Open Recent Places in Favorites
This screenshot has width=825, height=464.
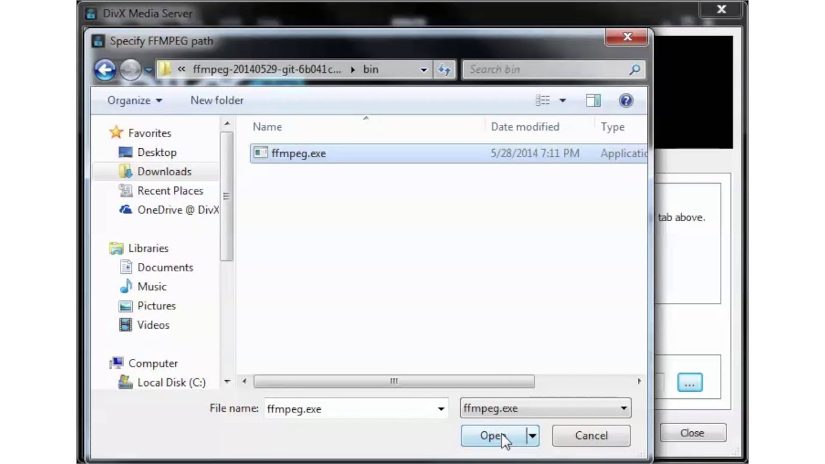(x=170, y=191)
